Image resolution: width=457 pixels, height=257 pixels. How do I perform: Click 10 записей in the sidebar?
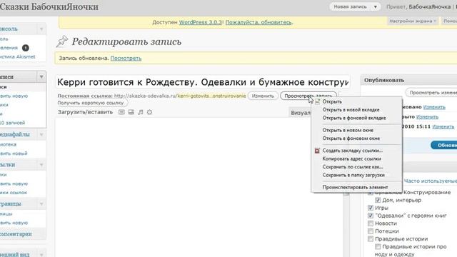point(12,123)
